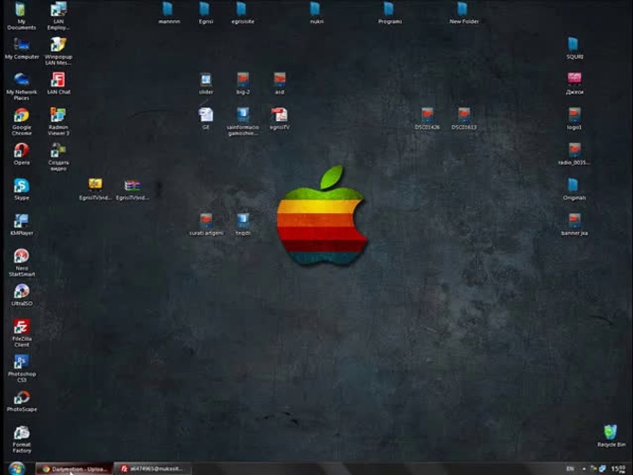
Task: Open LAN Employ... shortcut icon
Action: pyautogui.click(x=59, y=15)
